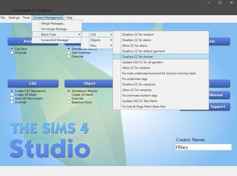237x176 pixels.
Task: Minimize the Sims 4 Studio window
Action: (209, 3)
